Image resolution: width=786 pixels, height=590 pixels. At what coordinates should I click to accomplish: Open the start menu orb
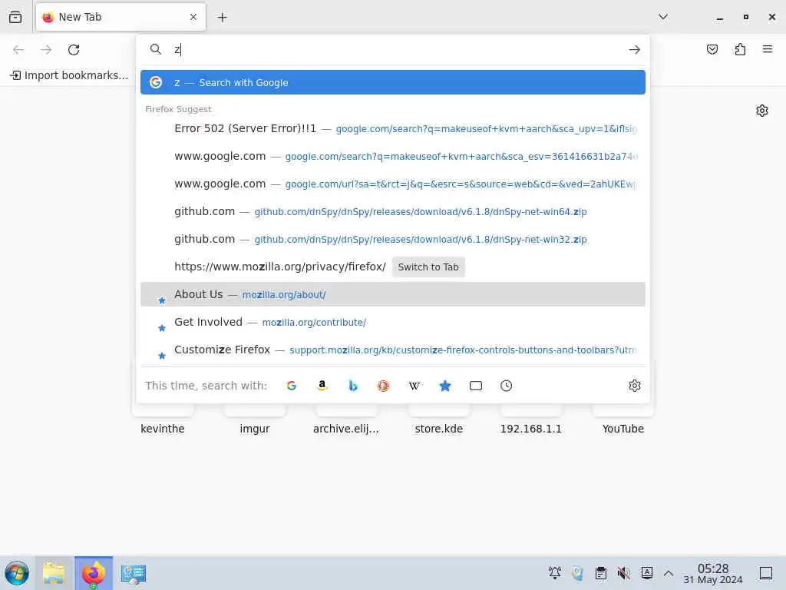17,573
